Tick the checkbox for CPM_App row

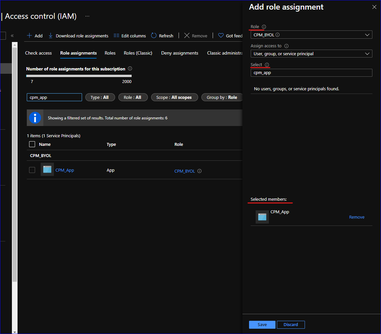click(32, 170)
